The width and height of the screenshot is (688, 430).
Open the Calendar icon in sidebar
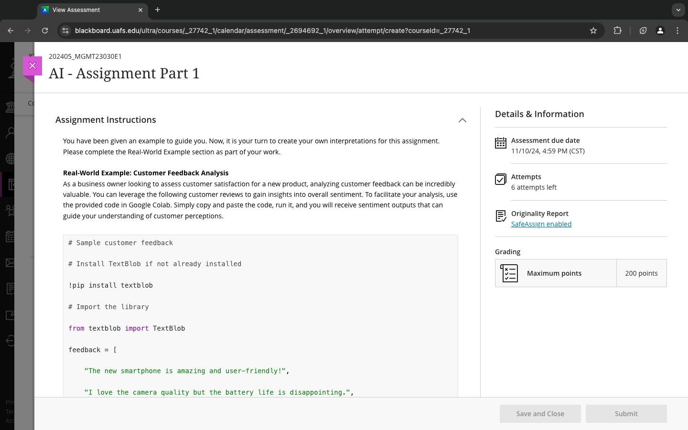pos(11,236)
